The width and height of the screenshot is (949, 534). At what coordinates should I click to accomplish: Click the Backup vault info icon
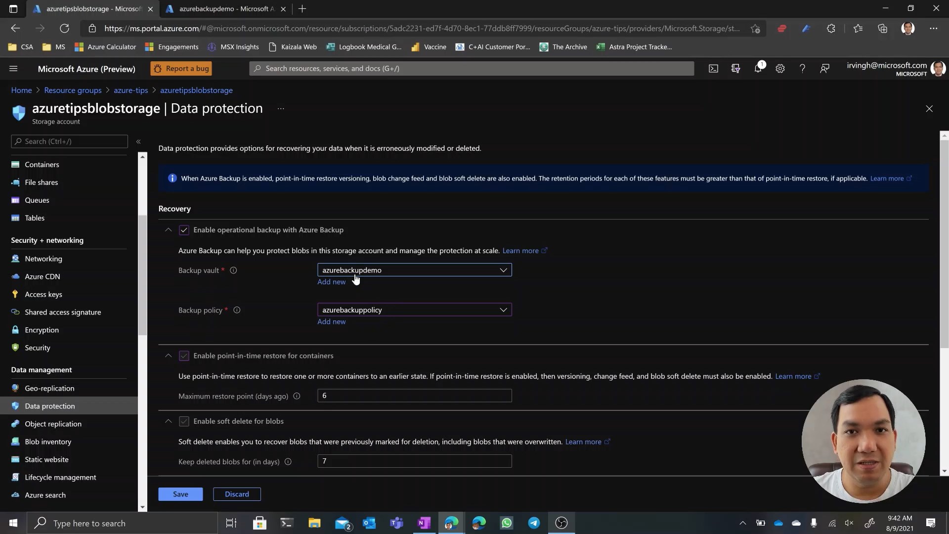coord(233,270)
